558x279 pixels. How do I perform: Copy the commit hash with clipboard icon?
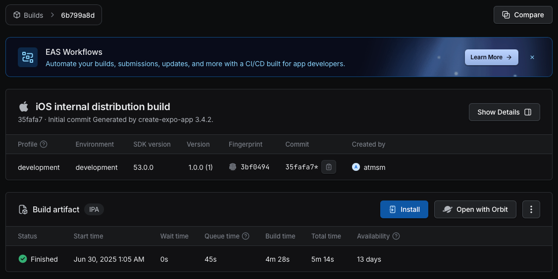(328, 167)
